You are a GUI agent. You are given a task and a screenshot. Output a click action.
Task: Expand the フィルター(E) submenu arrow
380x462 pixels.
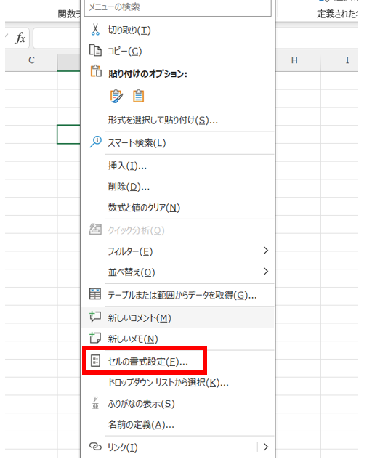pos(266,251)
